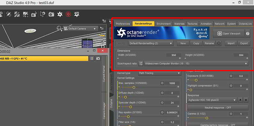This screenshot has width=254, height=126.
Task: Click the Width value field showing 950
Action: click(x=174, y=55)
